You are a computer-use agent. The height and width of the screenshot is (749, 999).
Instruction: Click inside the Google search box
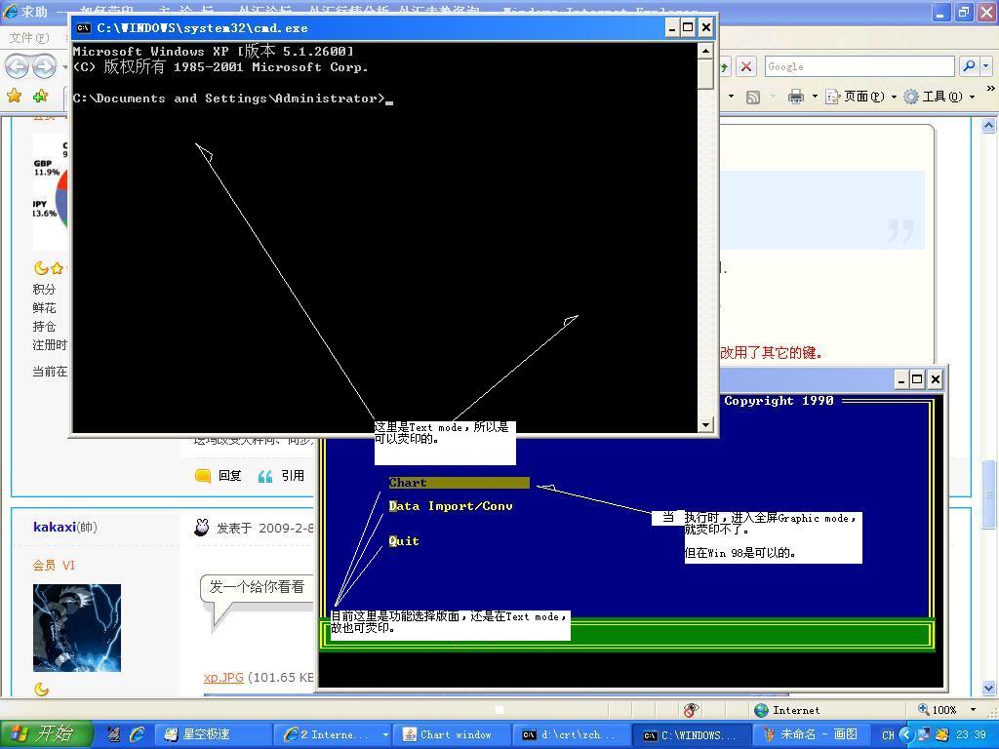point(857,66)
